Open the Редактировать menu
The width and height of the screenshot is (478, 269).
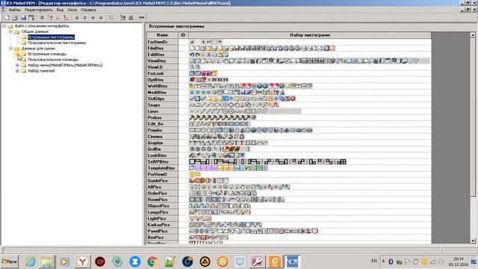click(x=38, y=10)
